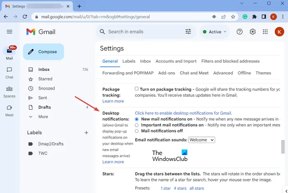Select the General settings tab
288x193 pixels.
click(110, 61)
